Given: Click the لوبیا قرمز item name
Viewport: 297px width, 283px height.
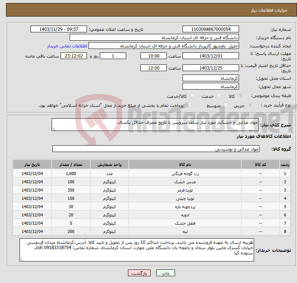Looking at the screenshot, I should [185, 190].
